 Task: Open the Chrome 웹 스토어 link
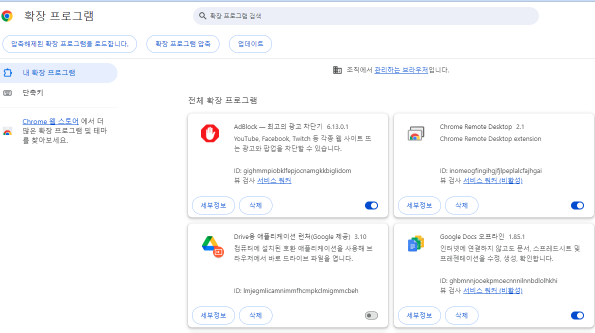pos(50,121)
